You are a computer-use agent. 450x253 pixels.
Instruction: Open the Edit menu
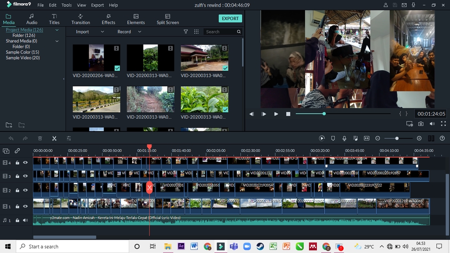[52, 5]
